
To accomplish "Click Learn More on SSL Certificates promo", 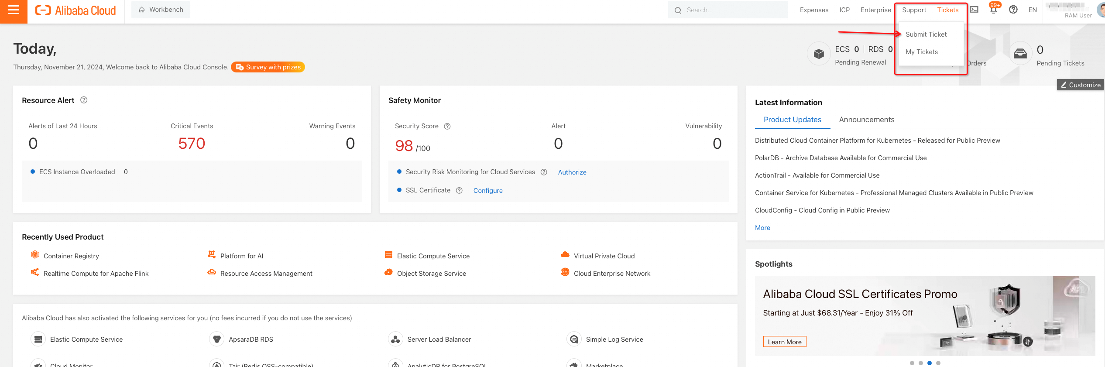I will [x=784, y=342].
